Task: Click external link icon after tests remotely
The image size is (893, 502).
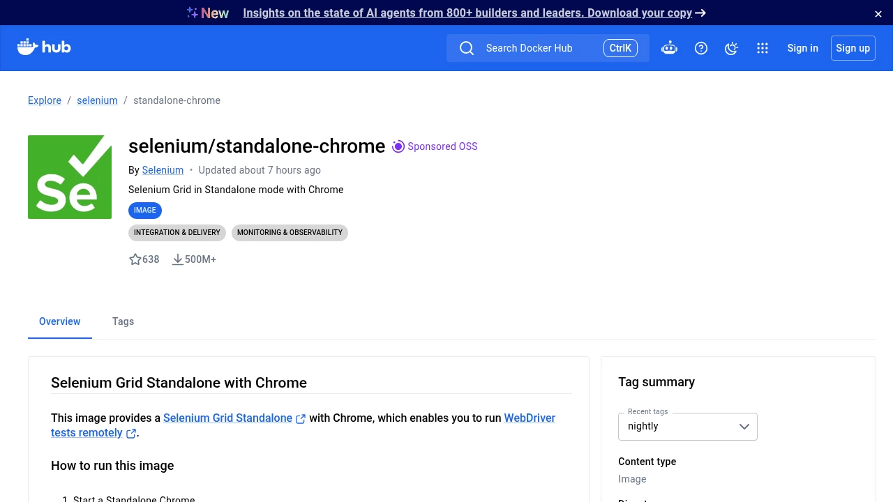Action: [130, 434]
